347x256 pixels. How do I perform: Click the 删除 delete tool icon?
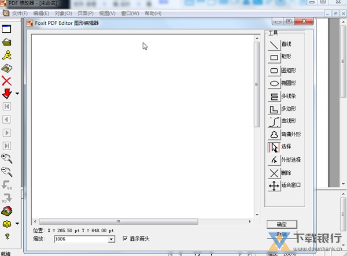(274, 173)
